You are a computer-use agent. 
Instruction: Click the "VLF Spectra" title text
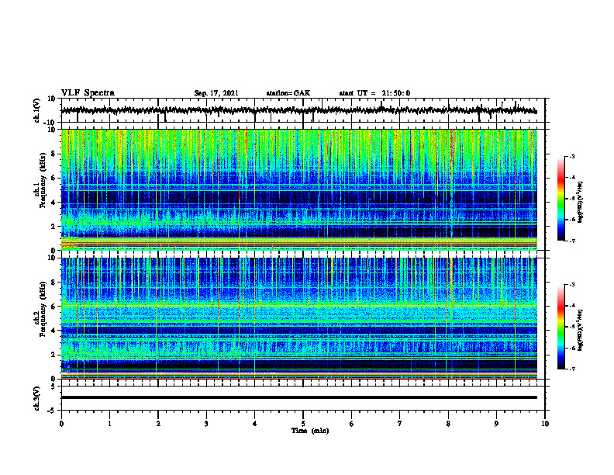click(88, 93)
